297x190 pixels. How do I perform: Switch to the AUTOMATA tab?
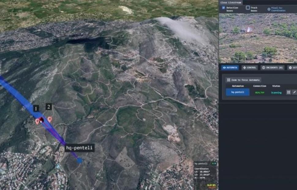(230, 68)
